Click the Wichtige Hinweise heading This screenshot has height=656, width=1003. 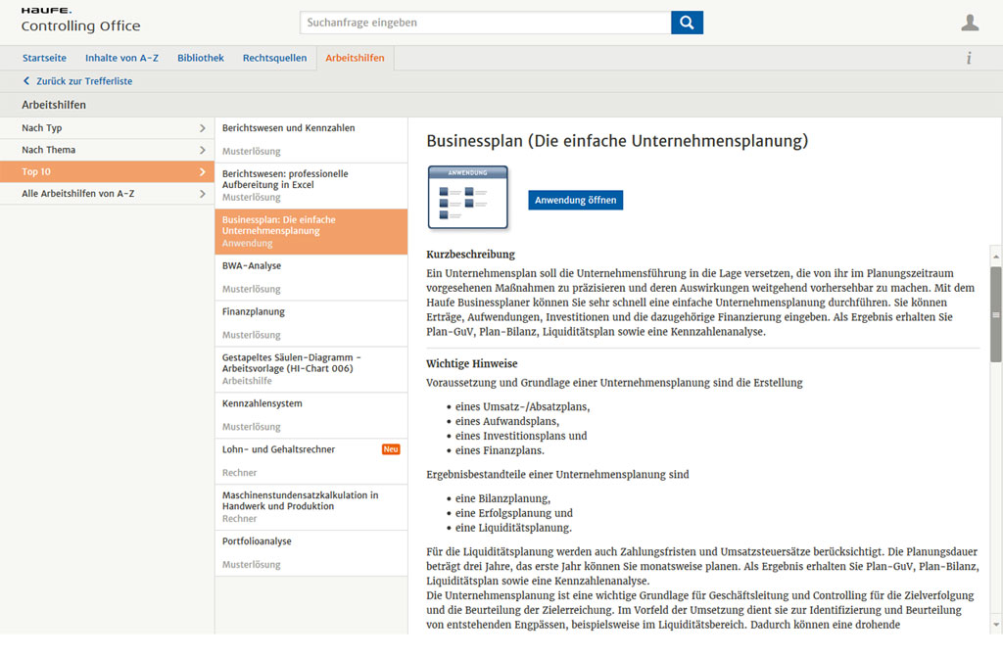click(471, 364)
